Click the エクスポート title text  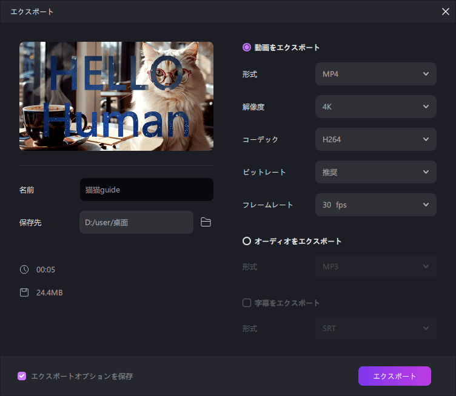coord(32,12)
